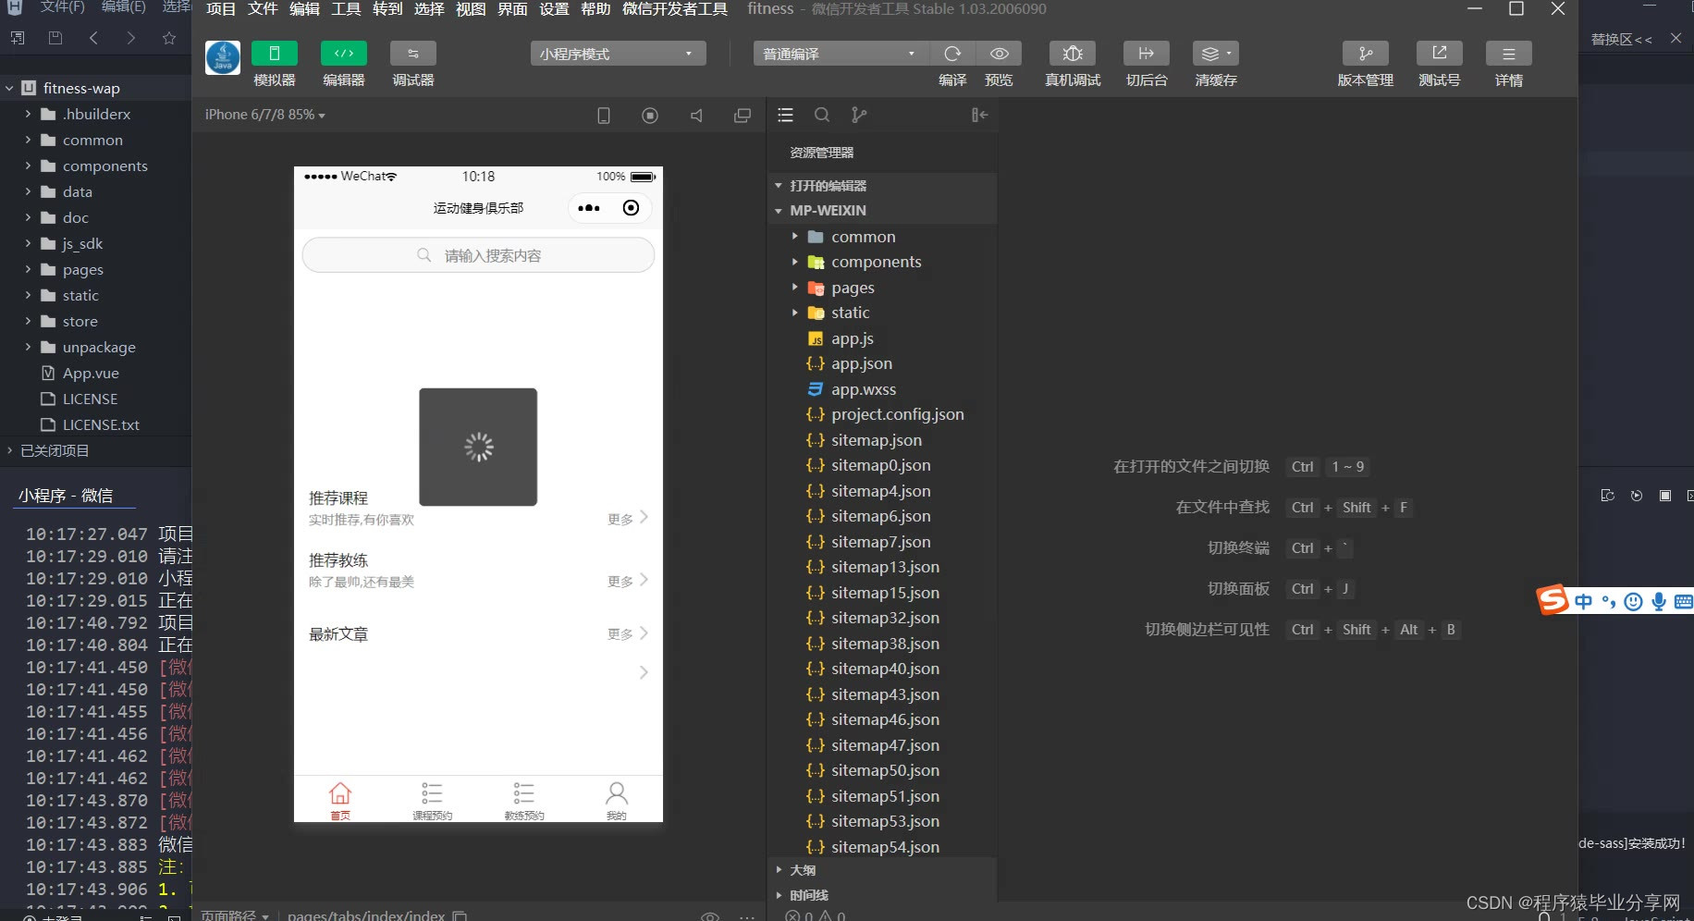Viewport: 1694px width, 921px height.
Task: Open the 帮助 menu
Action: pyautogui.click(x=595, y=9)
